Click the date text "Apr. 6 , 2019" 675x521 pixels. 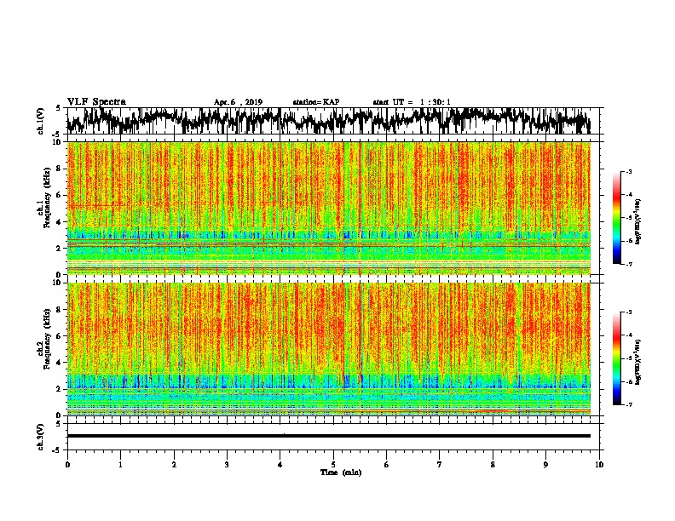pos(238,102)
